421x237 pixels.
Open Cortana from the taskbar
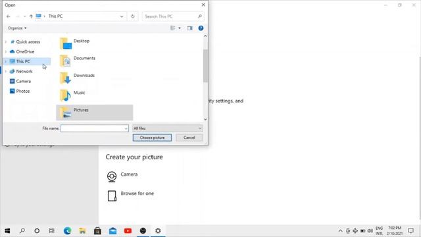(37, 230)
